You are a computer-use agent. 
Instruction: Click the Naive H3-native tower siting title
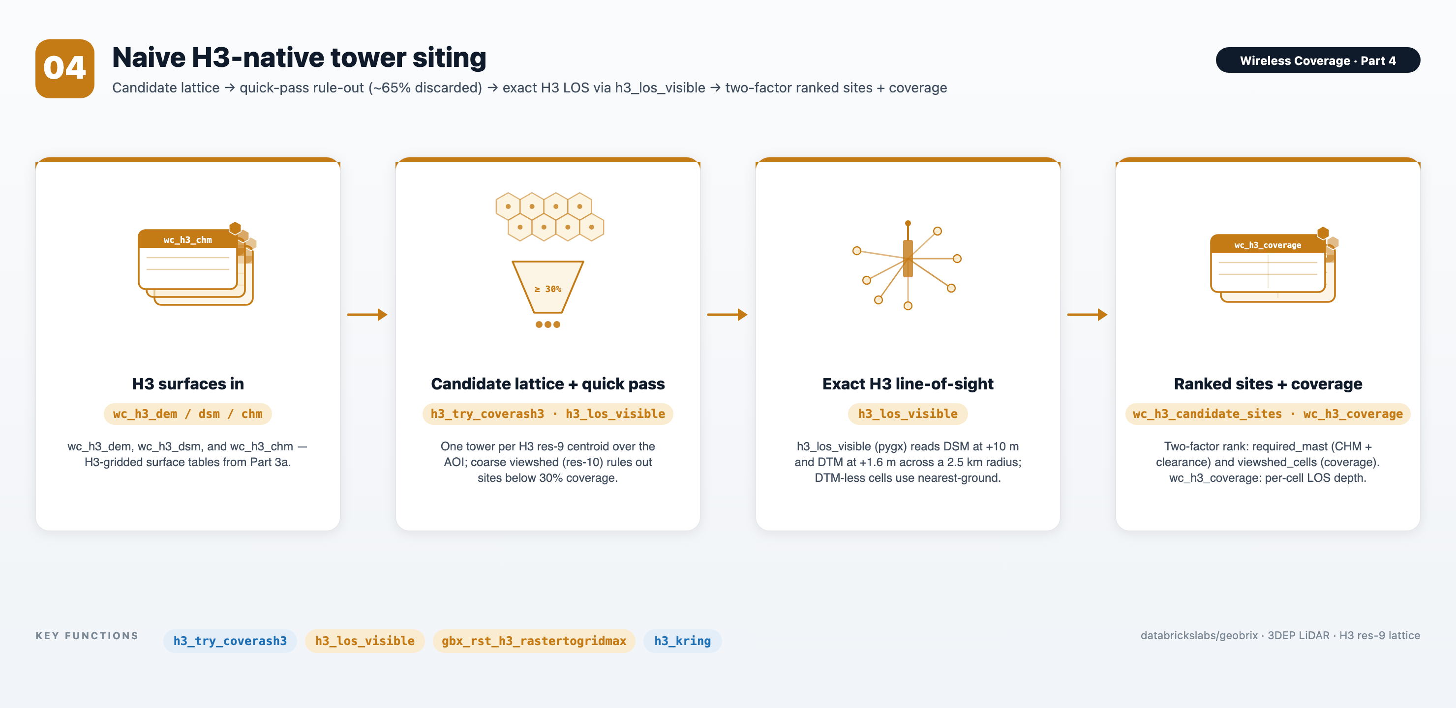[299, 57]
